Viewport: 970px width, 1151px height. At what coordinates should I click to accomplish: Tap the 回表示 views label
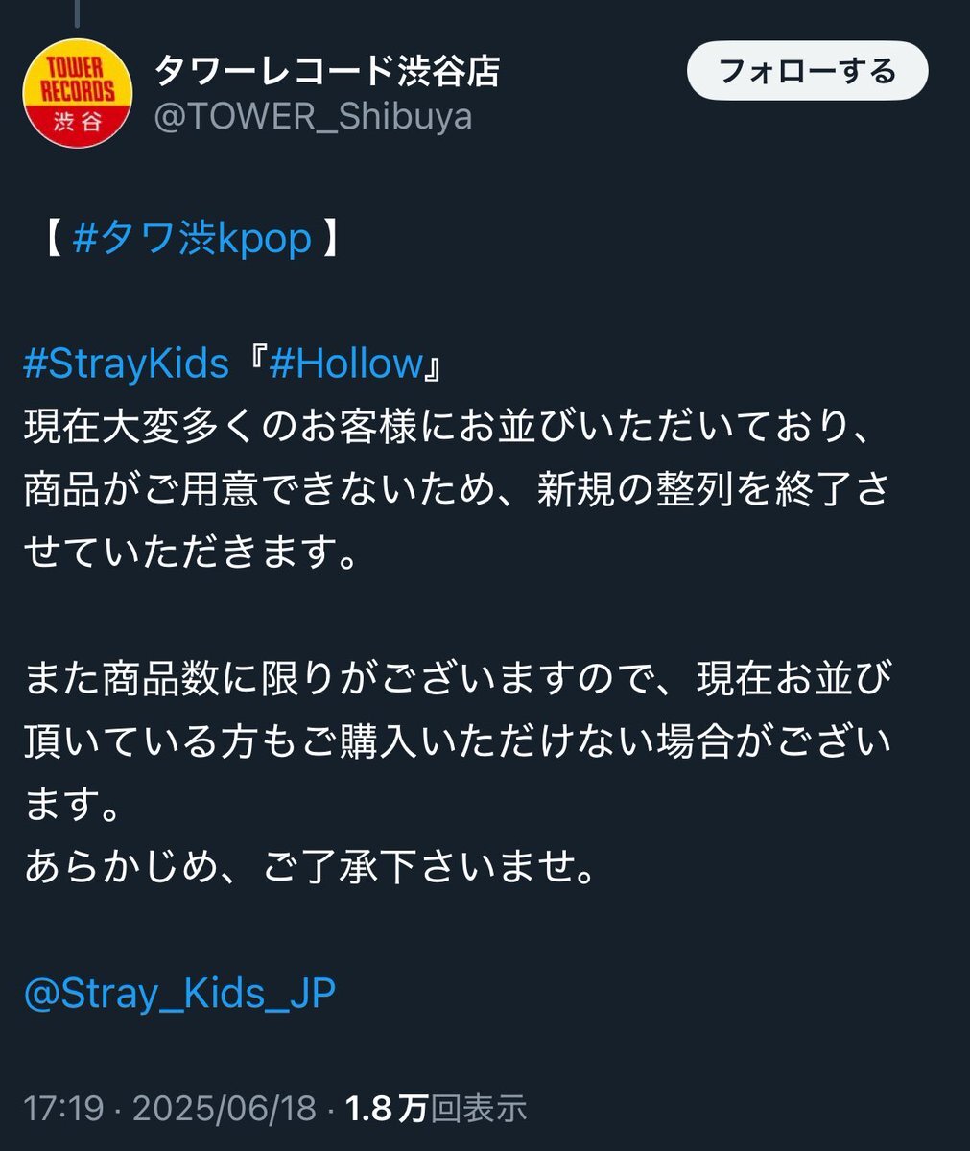478,1109
